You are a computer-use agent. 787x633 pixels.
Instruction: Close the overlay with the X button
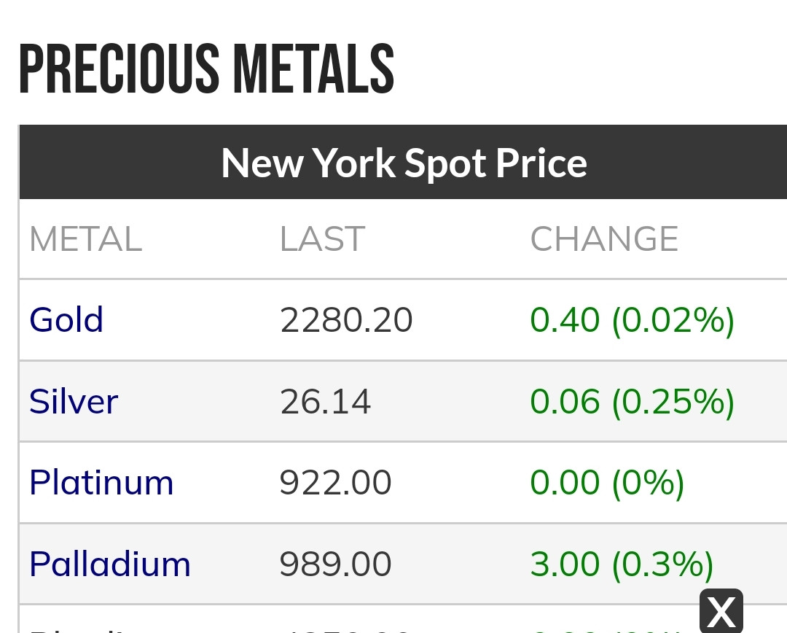click(721, 611)
